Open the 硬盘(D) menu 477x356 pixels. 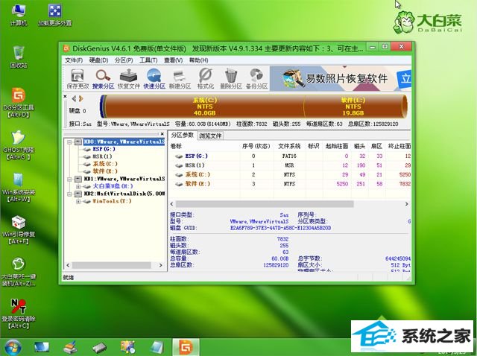(x=97, y=60)
